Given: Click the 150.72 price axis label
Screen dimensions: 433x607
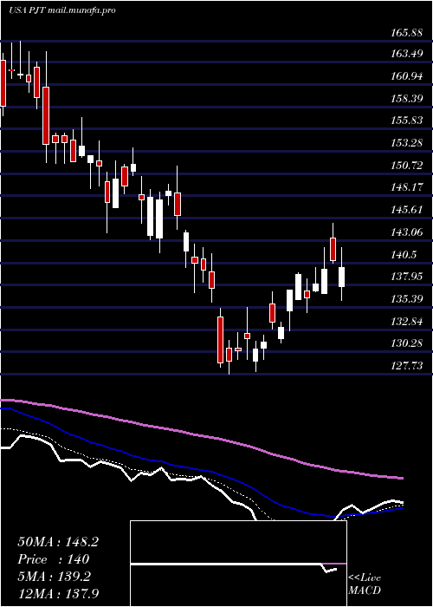Looking at the screenshot, I should point(406,166).
